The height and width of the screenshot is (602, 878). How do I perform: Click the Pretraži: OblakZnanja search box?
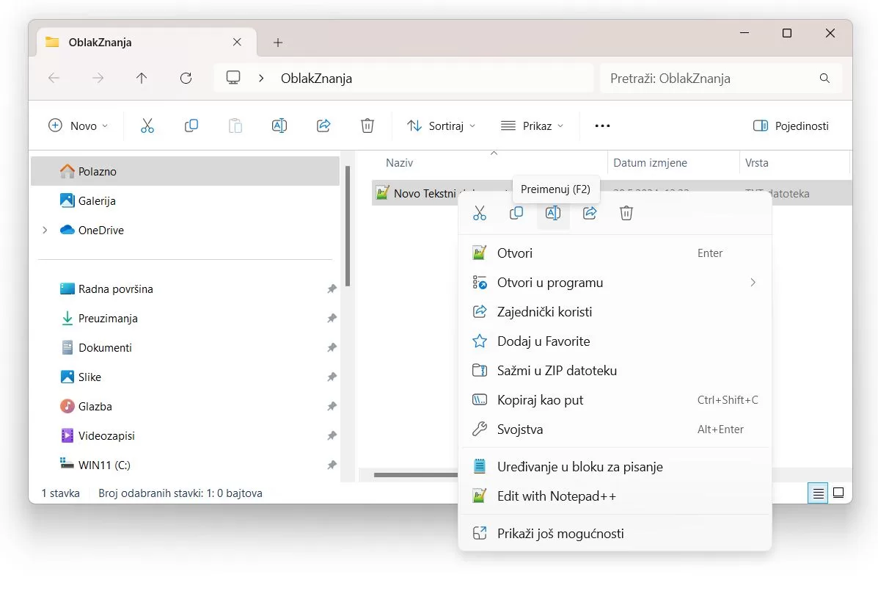point(711,79)
